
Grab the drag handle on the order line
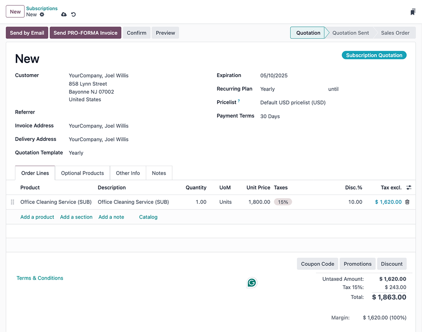click(x=12, y=202)
